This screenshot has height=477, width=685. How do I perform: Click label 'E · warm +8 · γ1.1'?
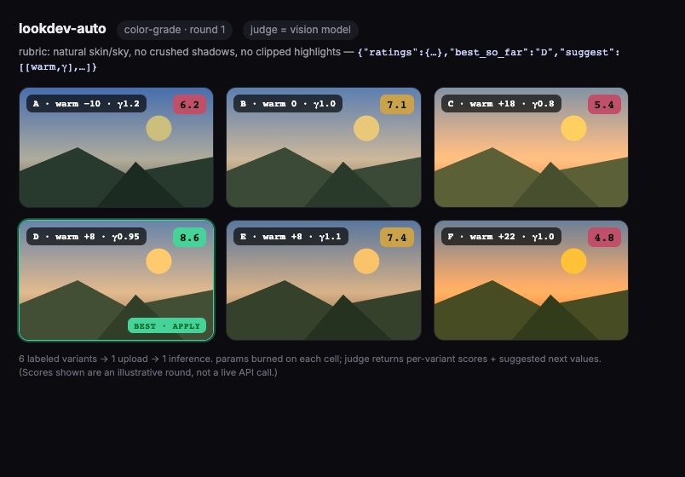291,236
